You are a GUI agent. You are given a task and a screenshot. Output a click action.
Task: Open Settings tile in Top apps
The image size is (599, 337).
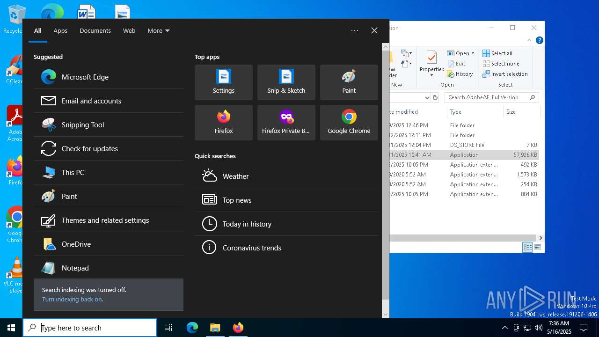224,82
